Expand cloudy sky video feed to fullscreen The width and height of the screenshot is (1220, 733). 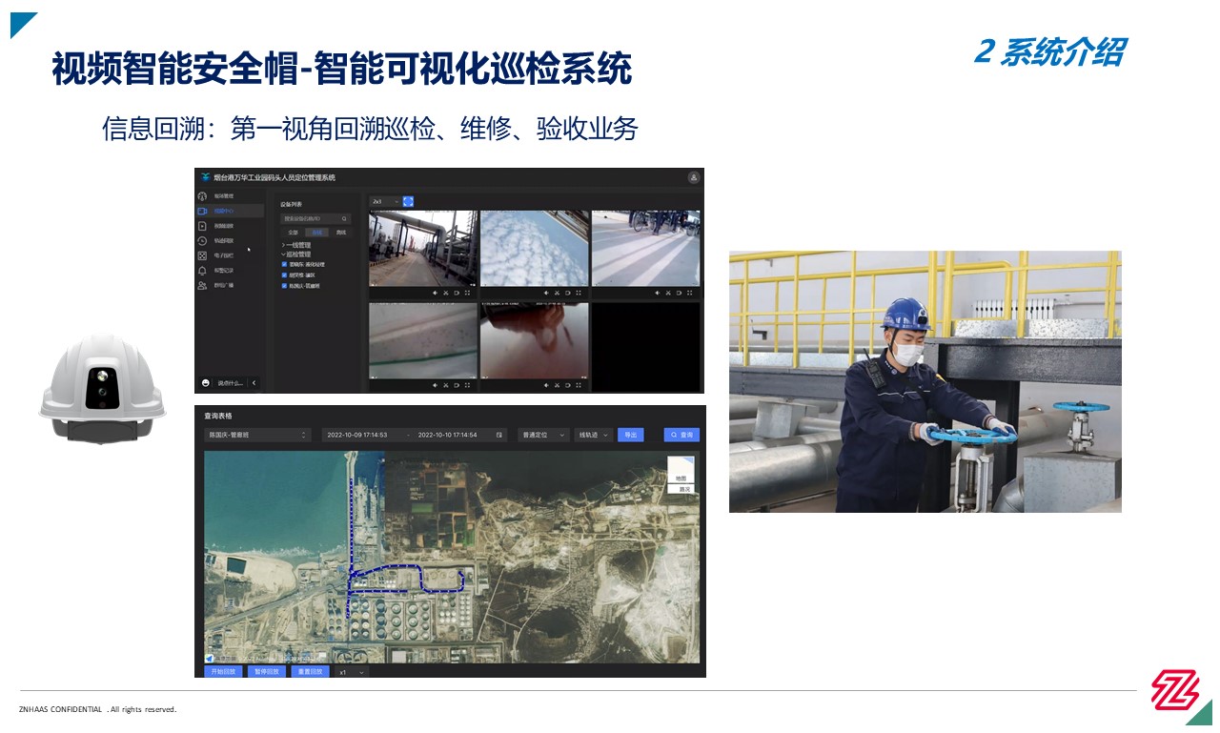pos(579,293)
